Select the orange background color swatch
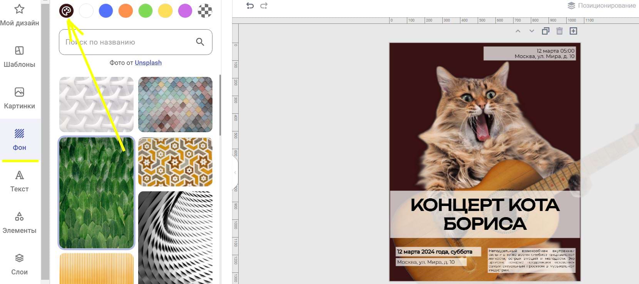The height and width of the screenshot is (284, 639). coord(126,11)
